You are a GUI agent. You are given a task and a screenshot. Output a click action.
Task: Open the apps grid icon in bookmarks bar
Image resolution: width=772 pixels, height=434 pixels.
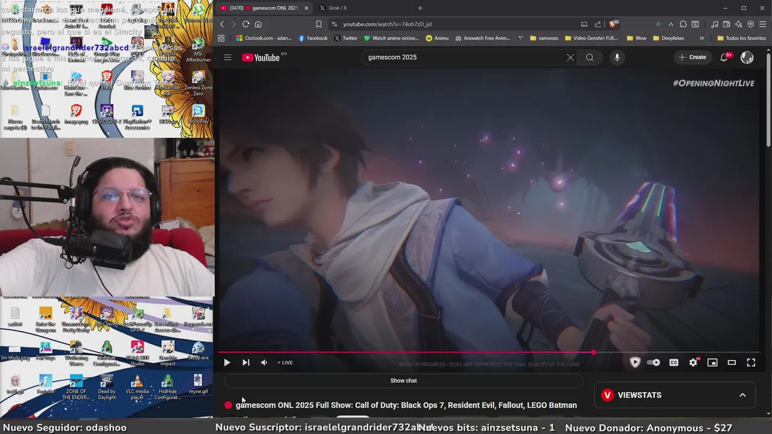coord(221,38)
